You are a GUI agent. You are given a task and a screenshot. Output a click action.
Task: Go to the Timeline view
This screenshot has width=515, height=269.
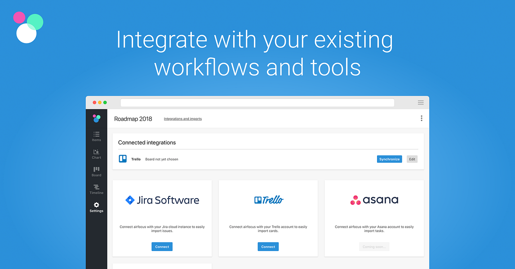[96, 189]
